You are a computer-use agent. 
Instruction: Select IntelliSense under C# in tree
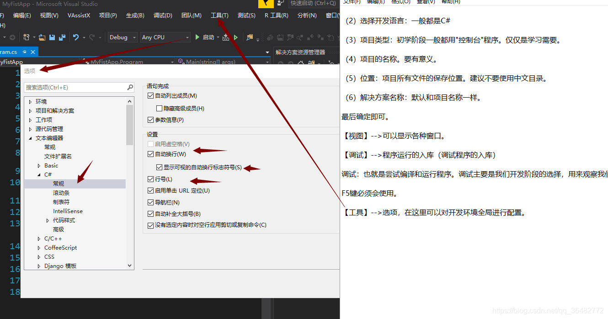tap(68, 211)
